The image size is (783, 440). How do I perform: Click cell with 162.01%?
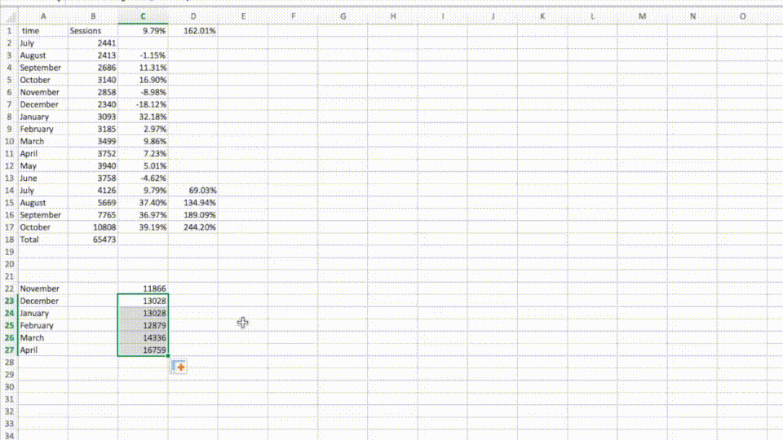[192, 30]
